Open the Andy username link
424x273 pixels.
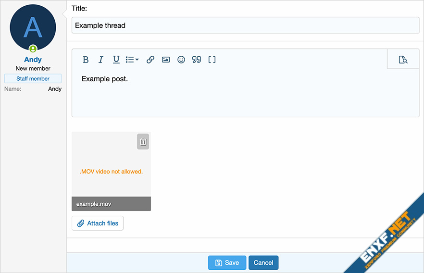tap(33, 60)
